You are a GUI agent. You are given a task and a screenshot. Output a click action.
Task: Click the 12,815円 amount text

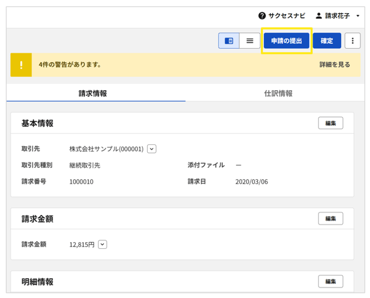pyautogui.click(x=82, y=245)
